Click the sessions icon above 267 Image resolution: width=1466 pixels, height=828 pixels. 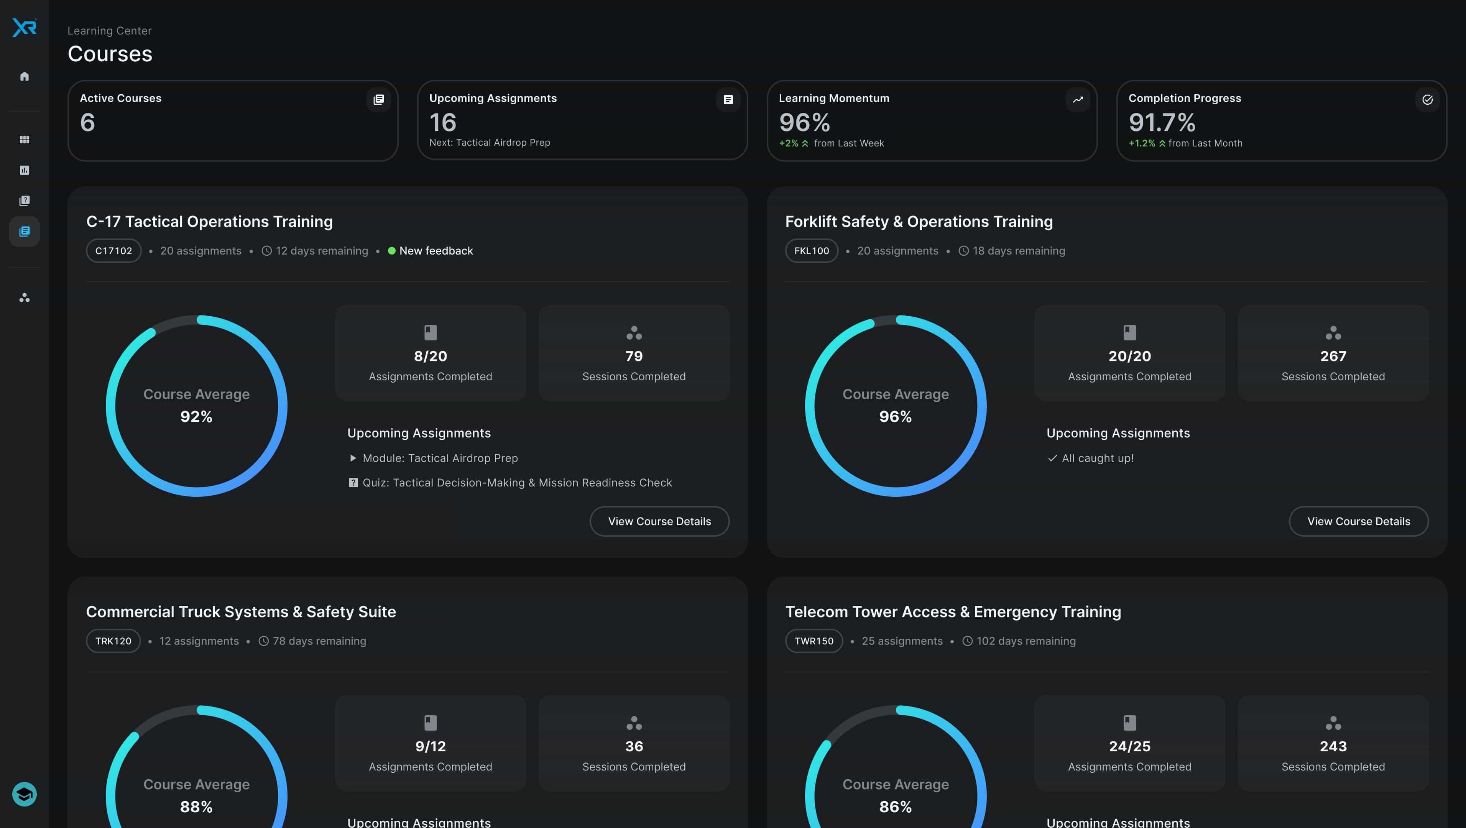click(x=1333, y=332)
